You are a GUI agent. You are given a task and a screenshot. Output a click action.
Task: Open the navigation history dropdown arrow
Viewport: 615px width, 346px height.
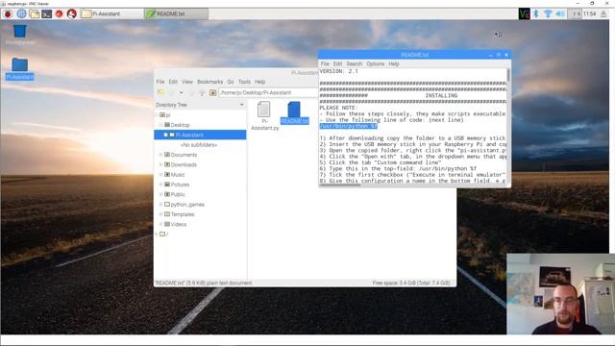(x=182, y=92)
